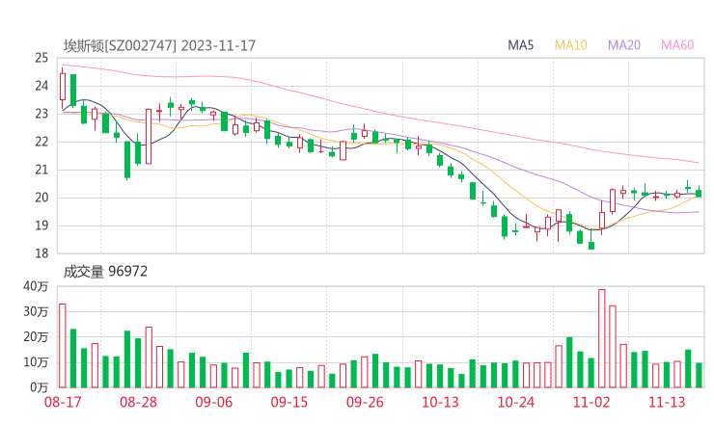Click the 11-13 date label
Viewport: 714px width, 424px height.
pyautogui.click(x=667, y=402)
